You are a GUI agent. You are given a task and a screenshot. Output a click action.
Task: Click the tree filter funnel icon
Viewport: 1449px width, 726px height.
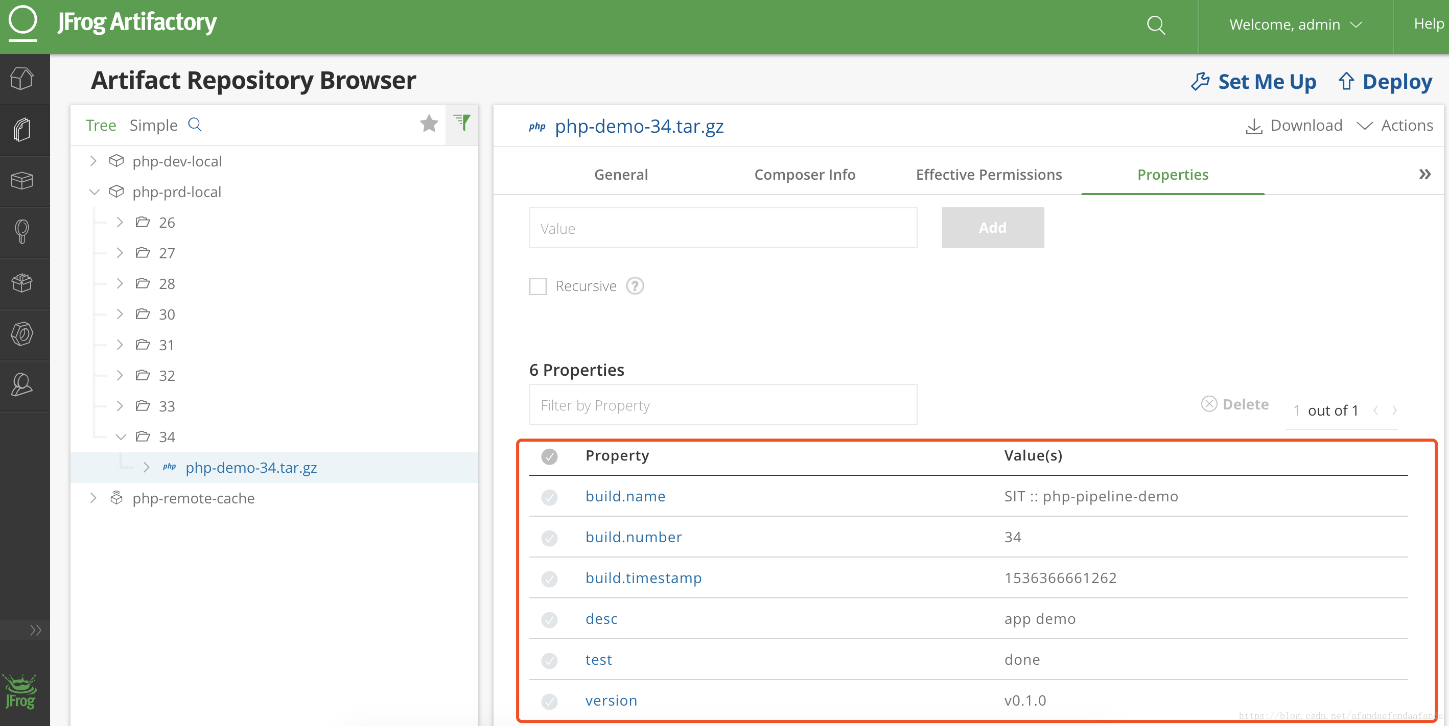point(462,122)
